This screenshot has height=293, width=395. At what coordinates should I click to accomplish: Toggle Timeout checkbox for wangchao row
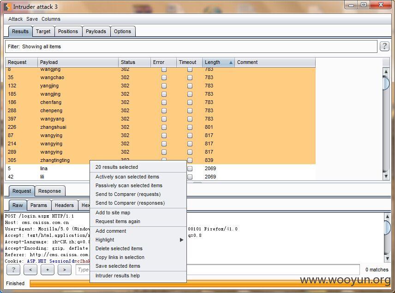(x=190, y=77)
